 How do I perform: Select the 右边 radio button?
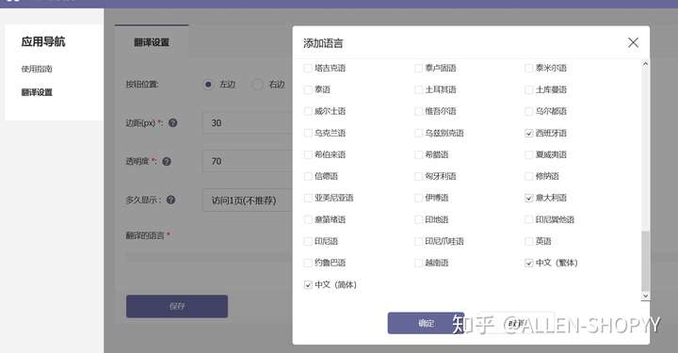257,85
